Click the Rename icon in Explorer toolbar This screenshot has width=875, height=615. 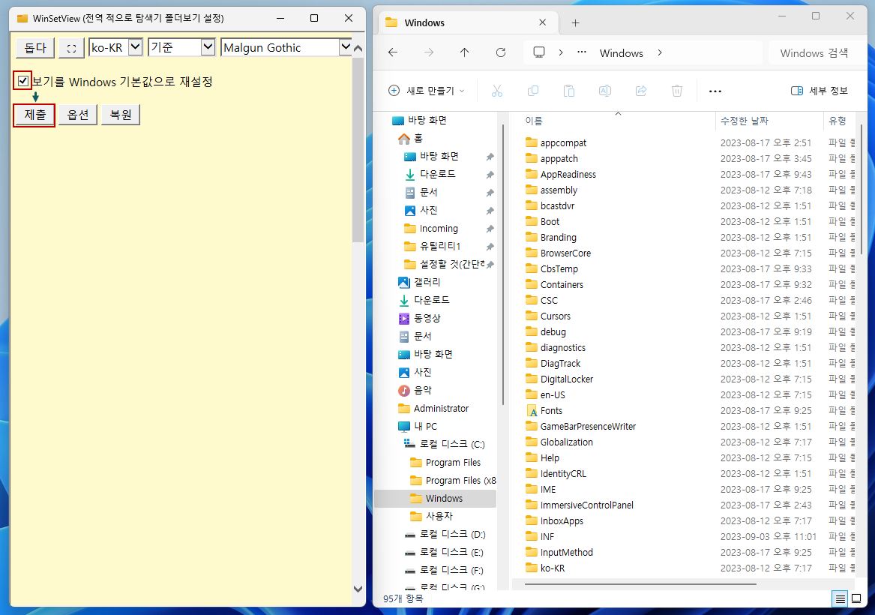coord(605,91)
